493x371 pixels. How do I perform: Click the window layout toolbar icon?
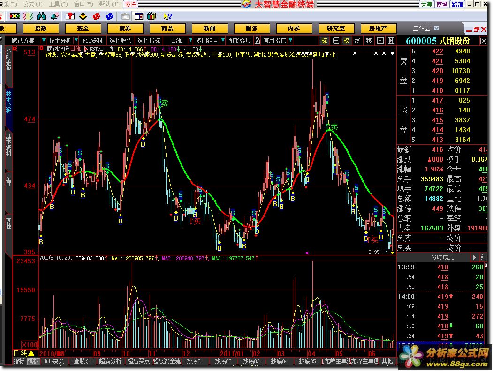[x=139, y=16]
